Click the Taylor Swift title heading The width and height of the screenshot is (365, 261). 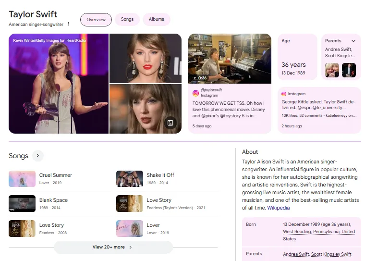[x=33, y=14]
